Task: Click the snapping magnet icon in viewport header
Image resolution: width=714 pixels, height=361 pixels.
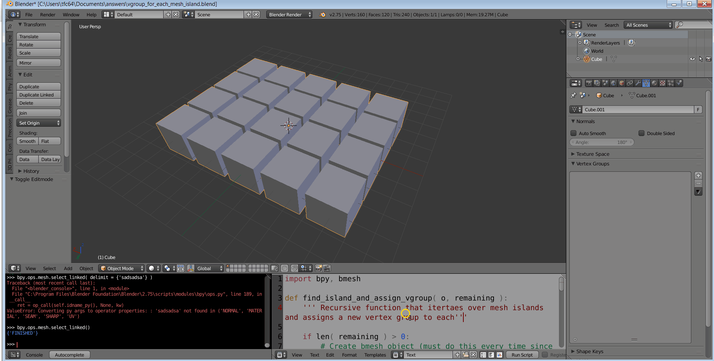Action: pyautogui.click(x=294, y=268)
